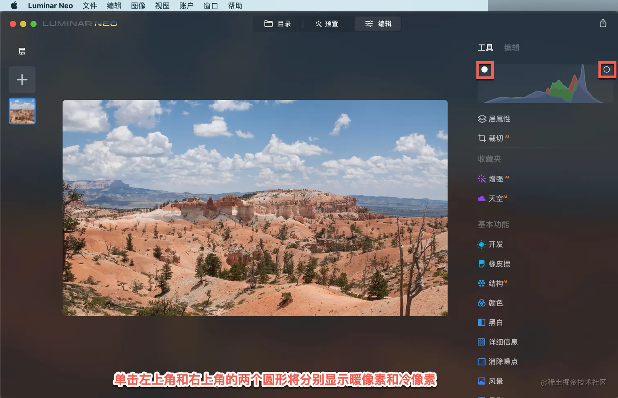Click the 颜色 color circles icon

pos(482,303)
